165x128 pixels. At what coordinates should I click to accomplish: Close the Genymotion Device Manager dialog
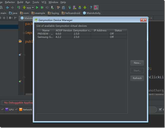pos(143,20)
